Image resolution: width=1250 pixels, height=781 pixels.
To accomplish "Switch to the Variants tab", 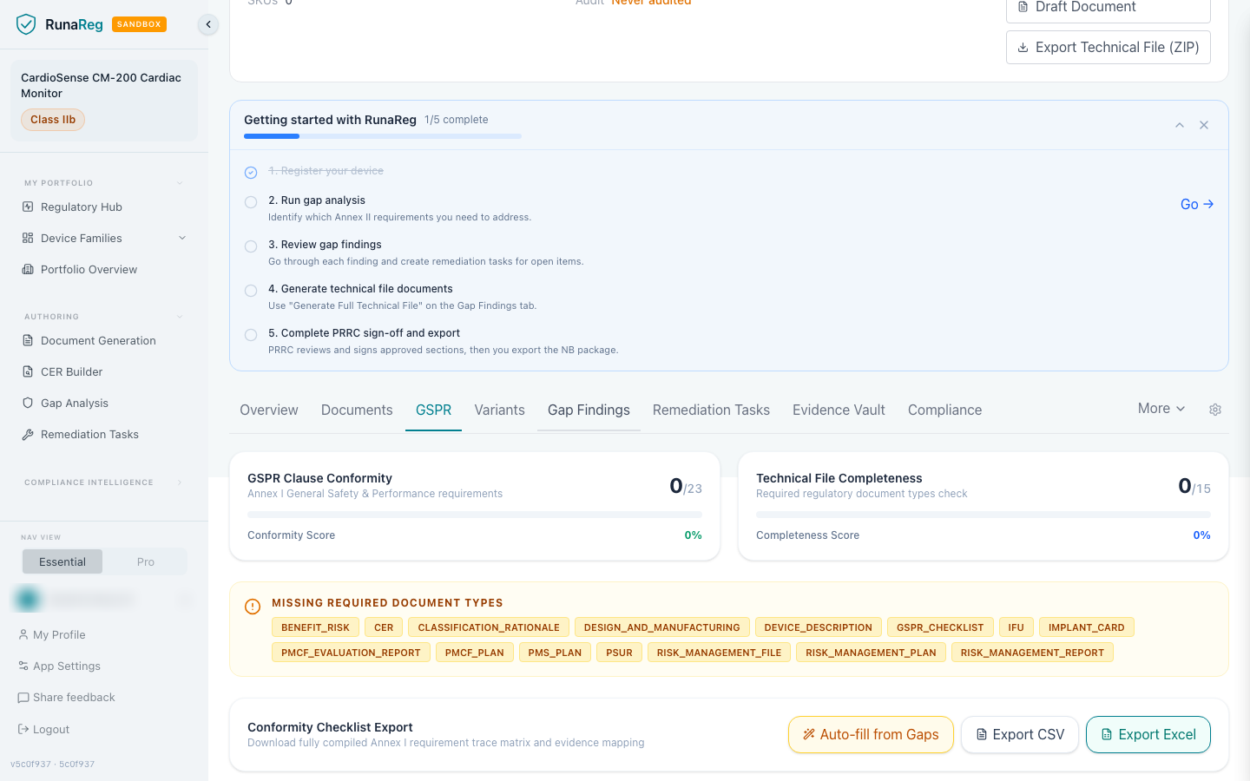I will 499,410.
